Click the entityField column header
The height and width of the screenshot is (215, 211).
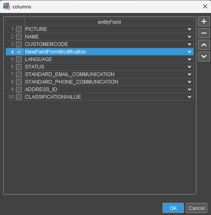point(109,22)
